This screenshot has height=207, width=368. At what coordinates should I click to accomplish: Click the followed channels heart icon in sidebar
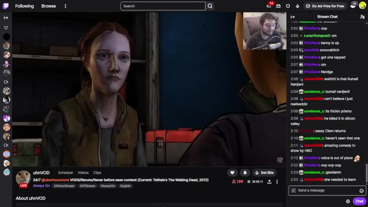click(6, 28)
